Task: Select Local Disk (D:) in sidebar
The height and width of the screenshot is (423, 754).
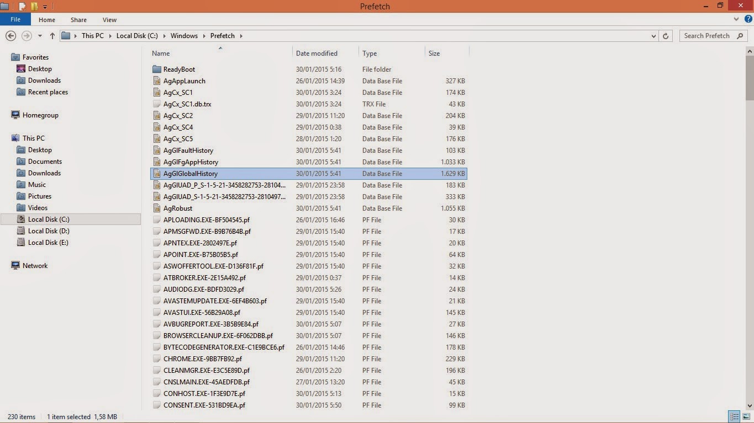Action: 49,231
